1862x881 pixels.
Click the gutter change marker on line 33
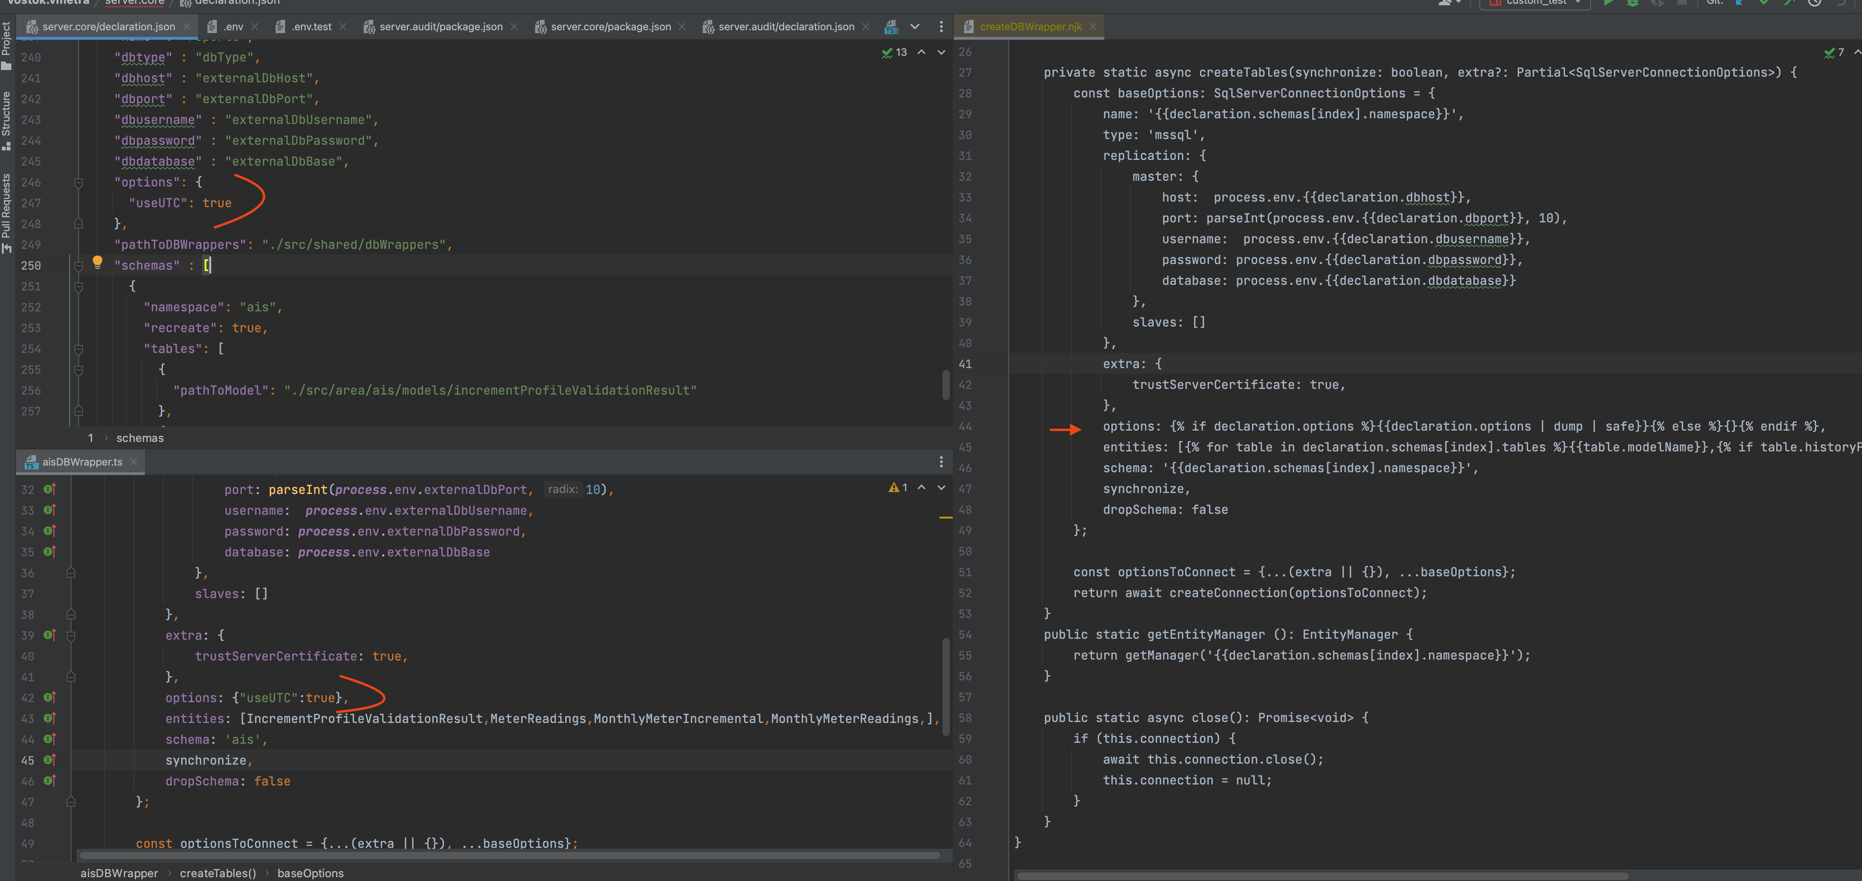pyautogui.click(x=50, y=510)
